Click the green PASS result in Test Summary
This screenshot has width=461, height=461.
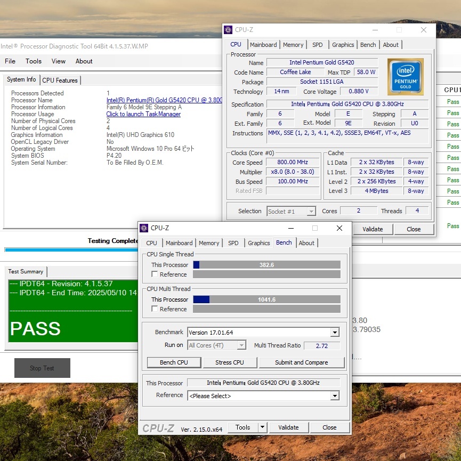pyautogui.click(x=35, y=328)
